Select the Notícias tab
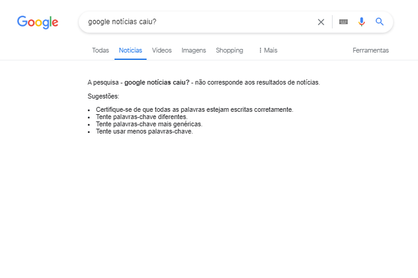Viewport: 418px width, 278px height. click(130, 51)
